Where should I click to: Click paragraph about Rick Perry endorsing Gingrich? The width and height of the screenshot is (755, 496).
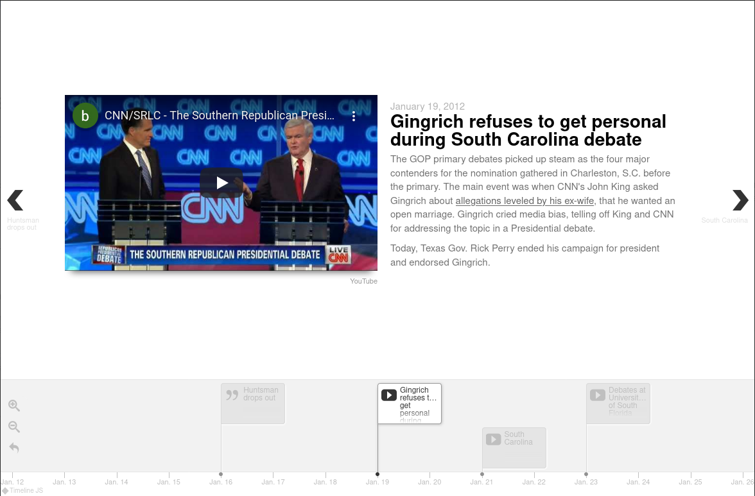[x=525, y=255]
